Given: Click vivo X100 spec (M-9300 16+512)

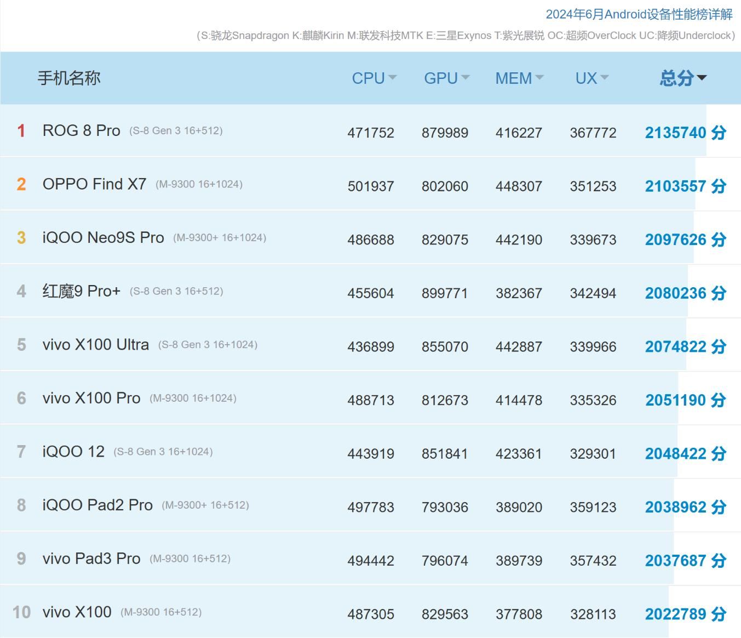Looking at the screenshot, I should 161,612.
